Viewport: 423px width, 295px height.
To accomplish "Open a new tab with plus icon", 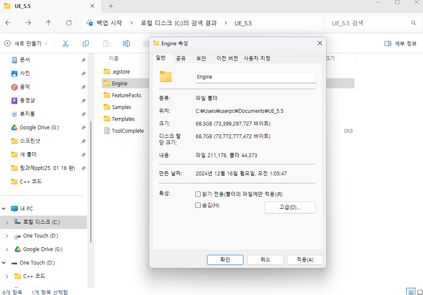I will click(x=111, y=6).
